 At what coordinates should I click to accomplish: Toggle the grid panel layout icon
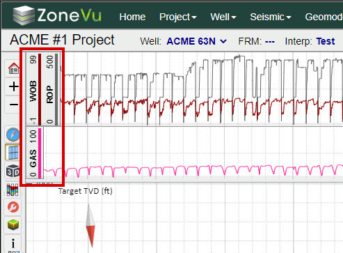13,153
